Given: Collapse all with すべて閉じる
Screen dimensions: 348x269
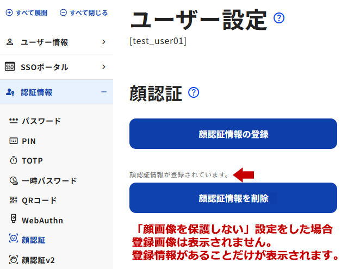Looking at the screenshot, I should click(x=84, y=12).
